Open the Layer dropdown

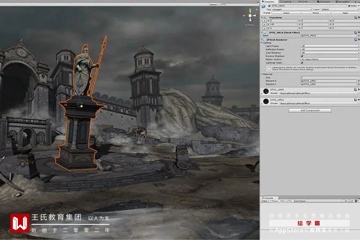coord(340,9)
